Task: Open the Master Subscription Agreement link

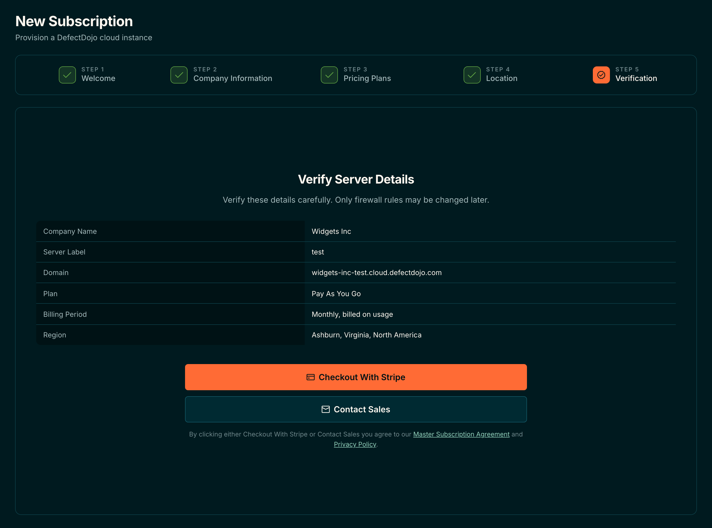Action: click(461, 434)
